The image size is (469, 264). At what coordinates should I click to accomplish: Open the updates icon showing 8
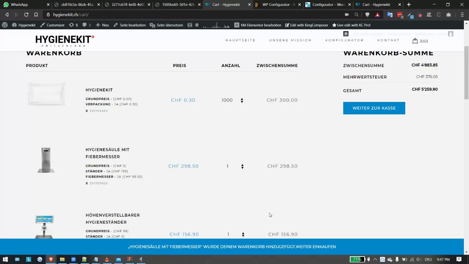point(73,25)
